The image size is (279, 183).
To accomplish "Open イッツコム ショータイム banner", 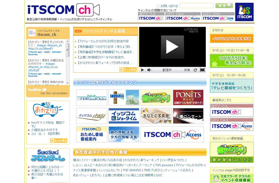I will 124,116.
